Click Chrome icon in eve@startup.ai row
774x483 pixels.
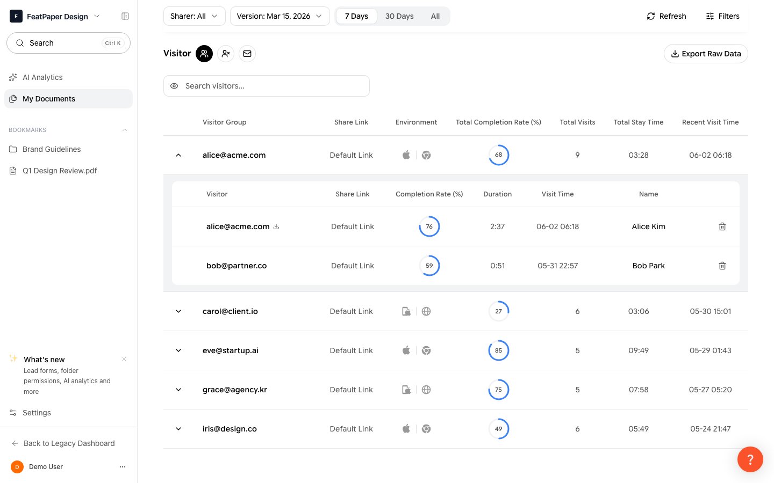[x=426, y=350]
